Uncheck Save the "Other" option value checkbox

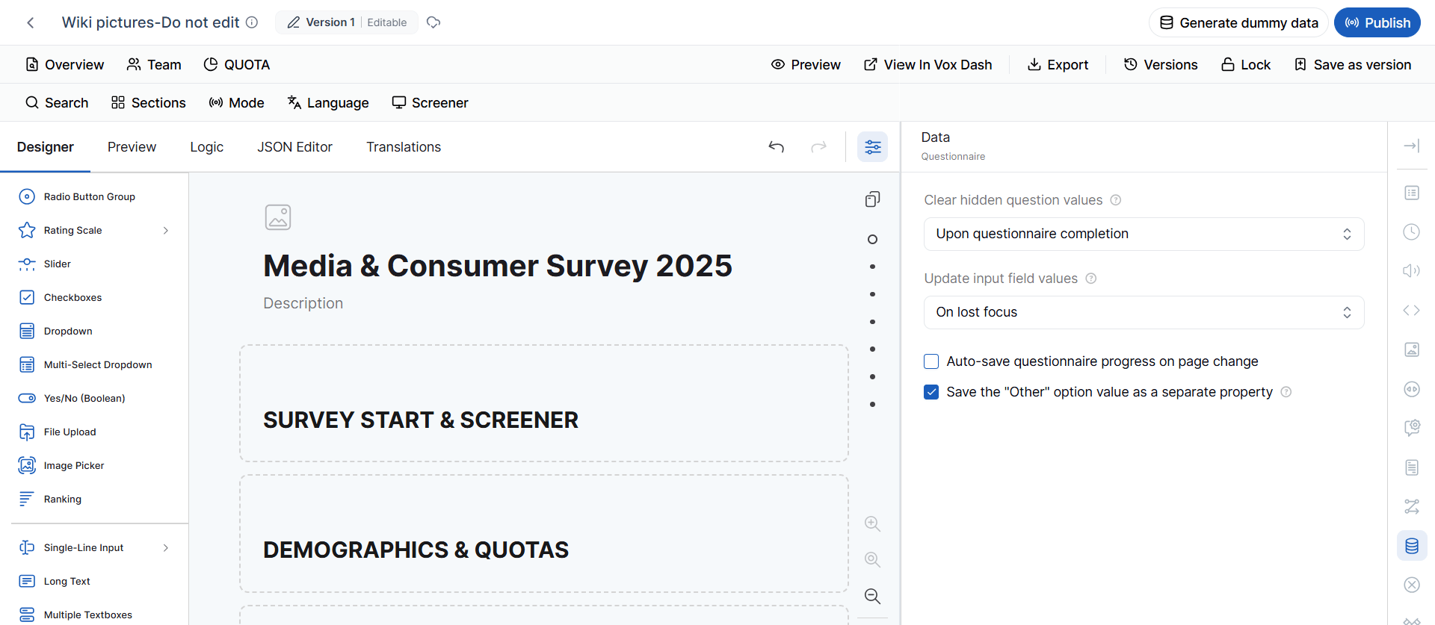(931, 392)
